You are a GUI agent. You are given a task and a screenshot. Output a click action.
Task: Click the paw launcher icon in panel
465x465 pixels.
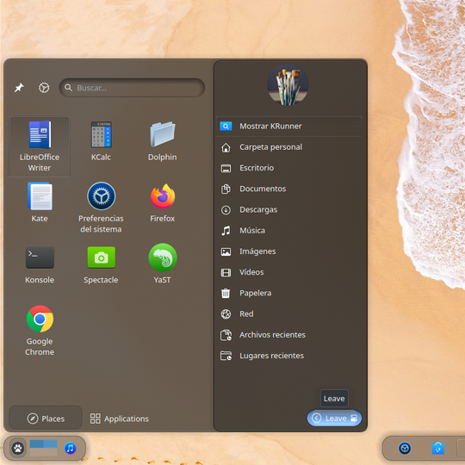pyautogui.click(x=18, y=448)
